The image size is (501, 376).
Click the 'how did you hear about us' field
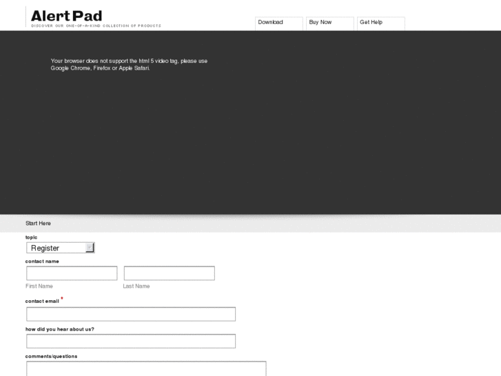pos(131,341)
